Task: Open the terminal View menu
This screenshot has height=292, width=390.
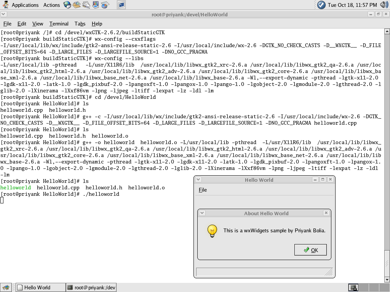Action: 38,24
